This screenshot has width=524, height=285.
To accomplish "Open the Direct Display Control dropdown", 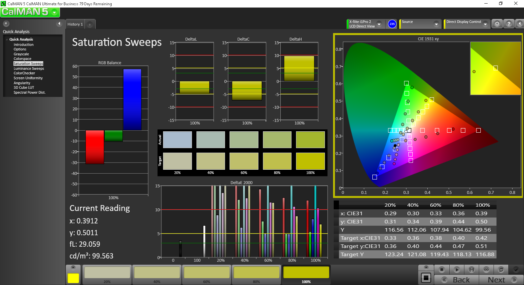I will tap(485, 24).
